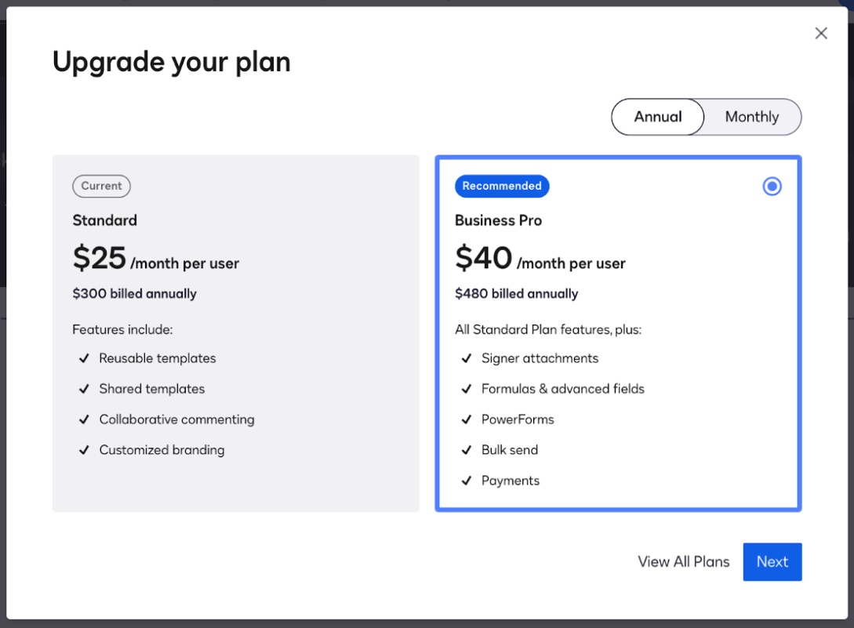Select the Business Pro radio button

pyautogui.click(x=772, y=186)
